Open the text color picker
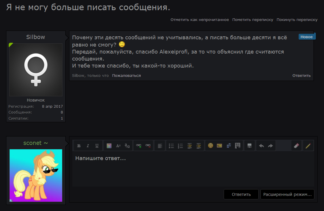This screenshot has height=211, width=324. (109, 146)
